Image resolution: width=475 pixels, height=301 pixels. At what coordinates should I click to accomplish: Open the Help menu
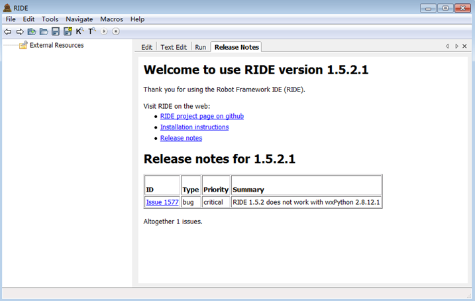(137, 19)
